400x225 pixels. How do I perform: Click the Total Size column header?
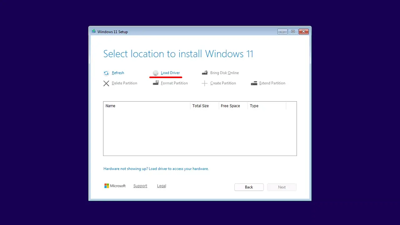(x=204, y=106)
